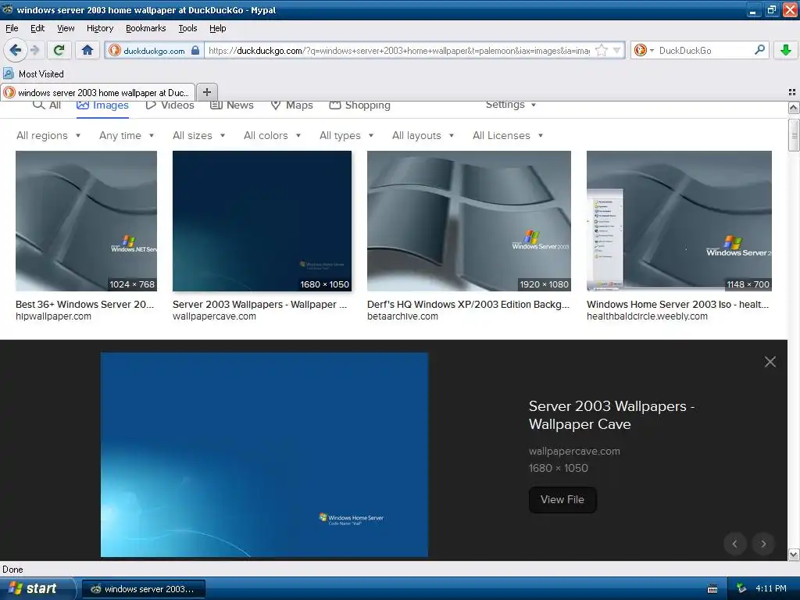Bookmark the page with the star icon

(x=602, y=50)
